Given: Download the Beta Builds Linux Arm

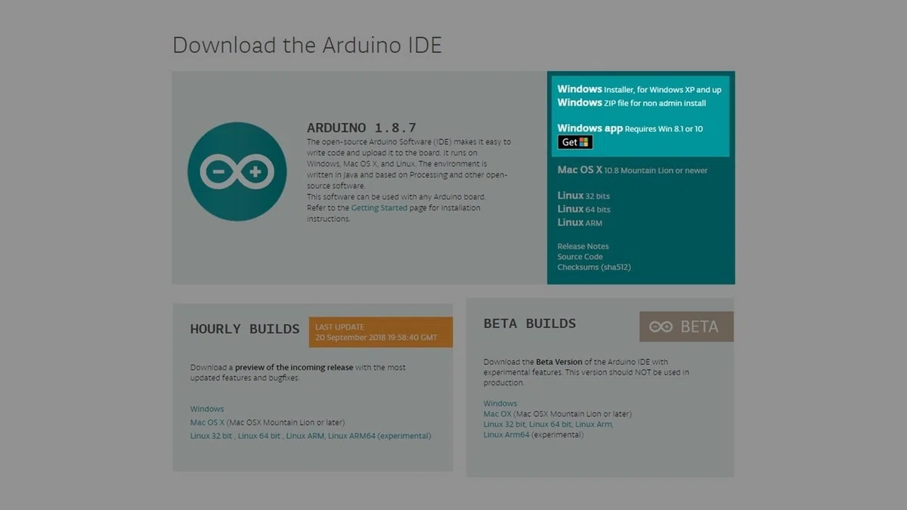Looking at the screenshot, I should 593,425.
